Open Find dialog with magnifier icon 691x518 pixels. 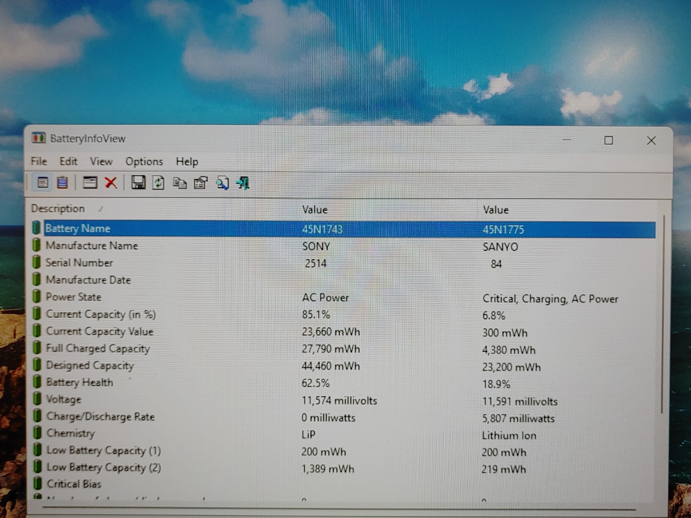tap(222, 183)
